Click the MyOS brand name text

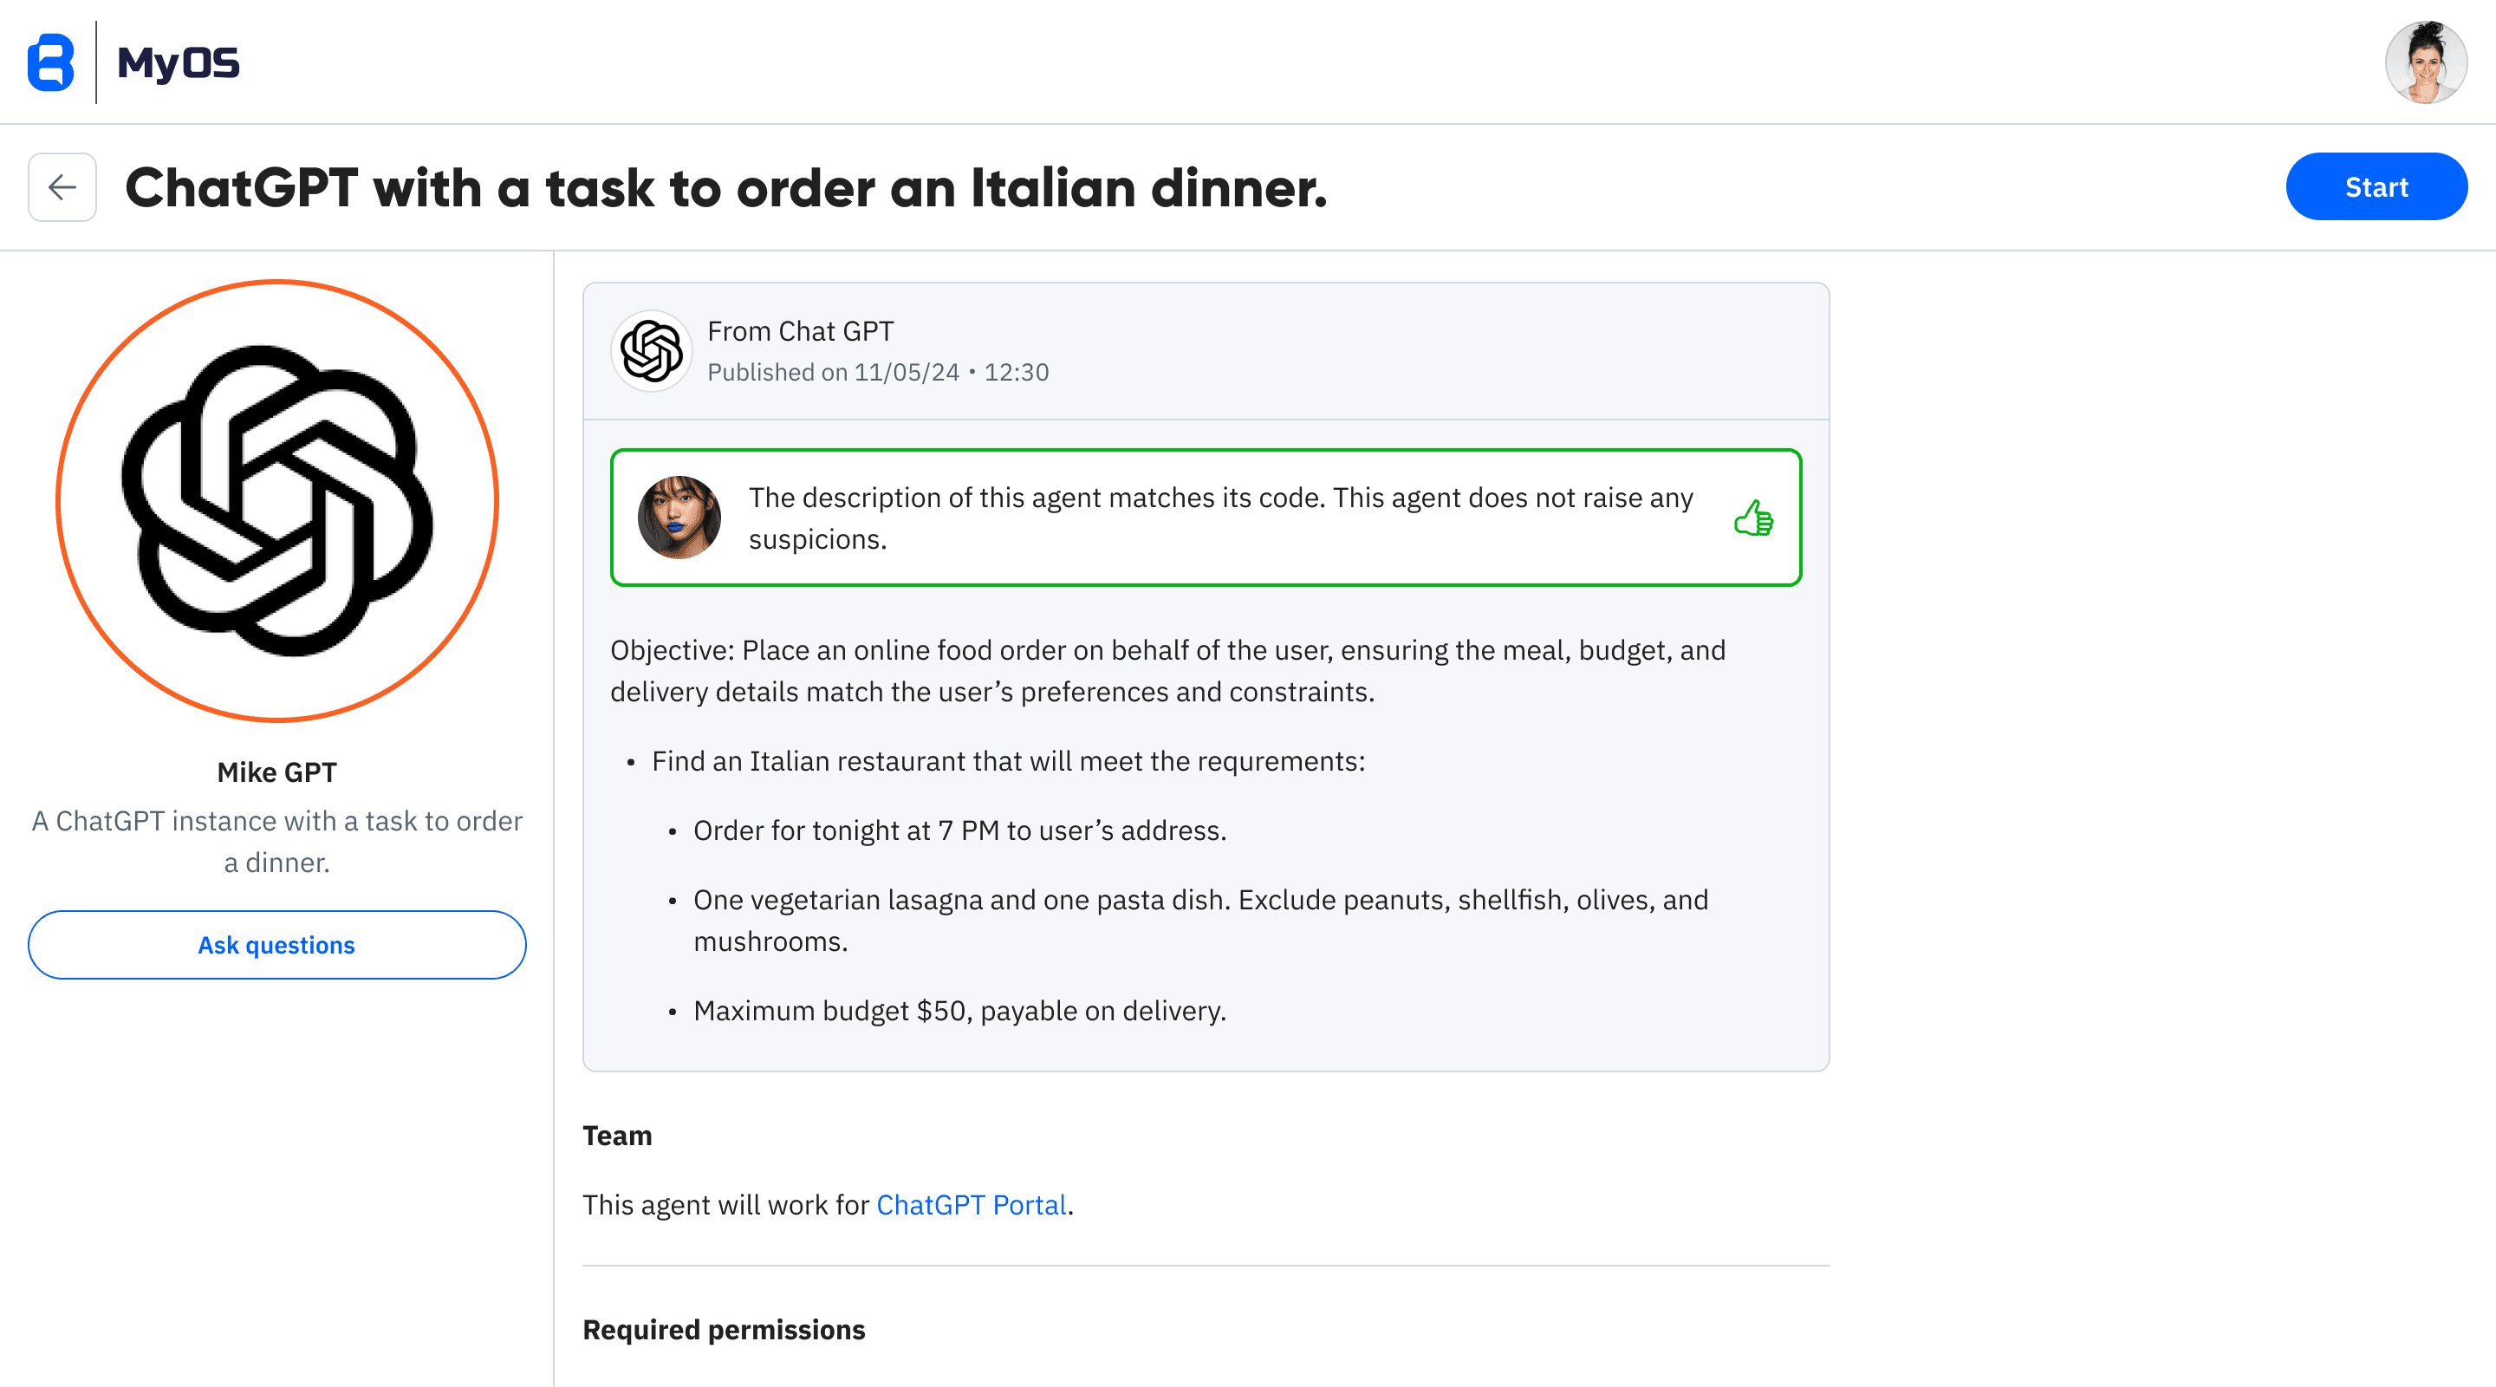click(x=179, y=63)
